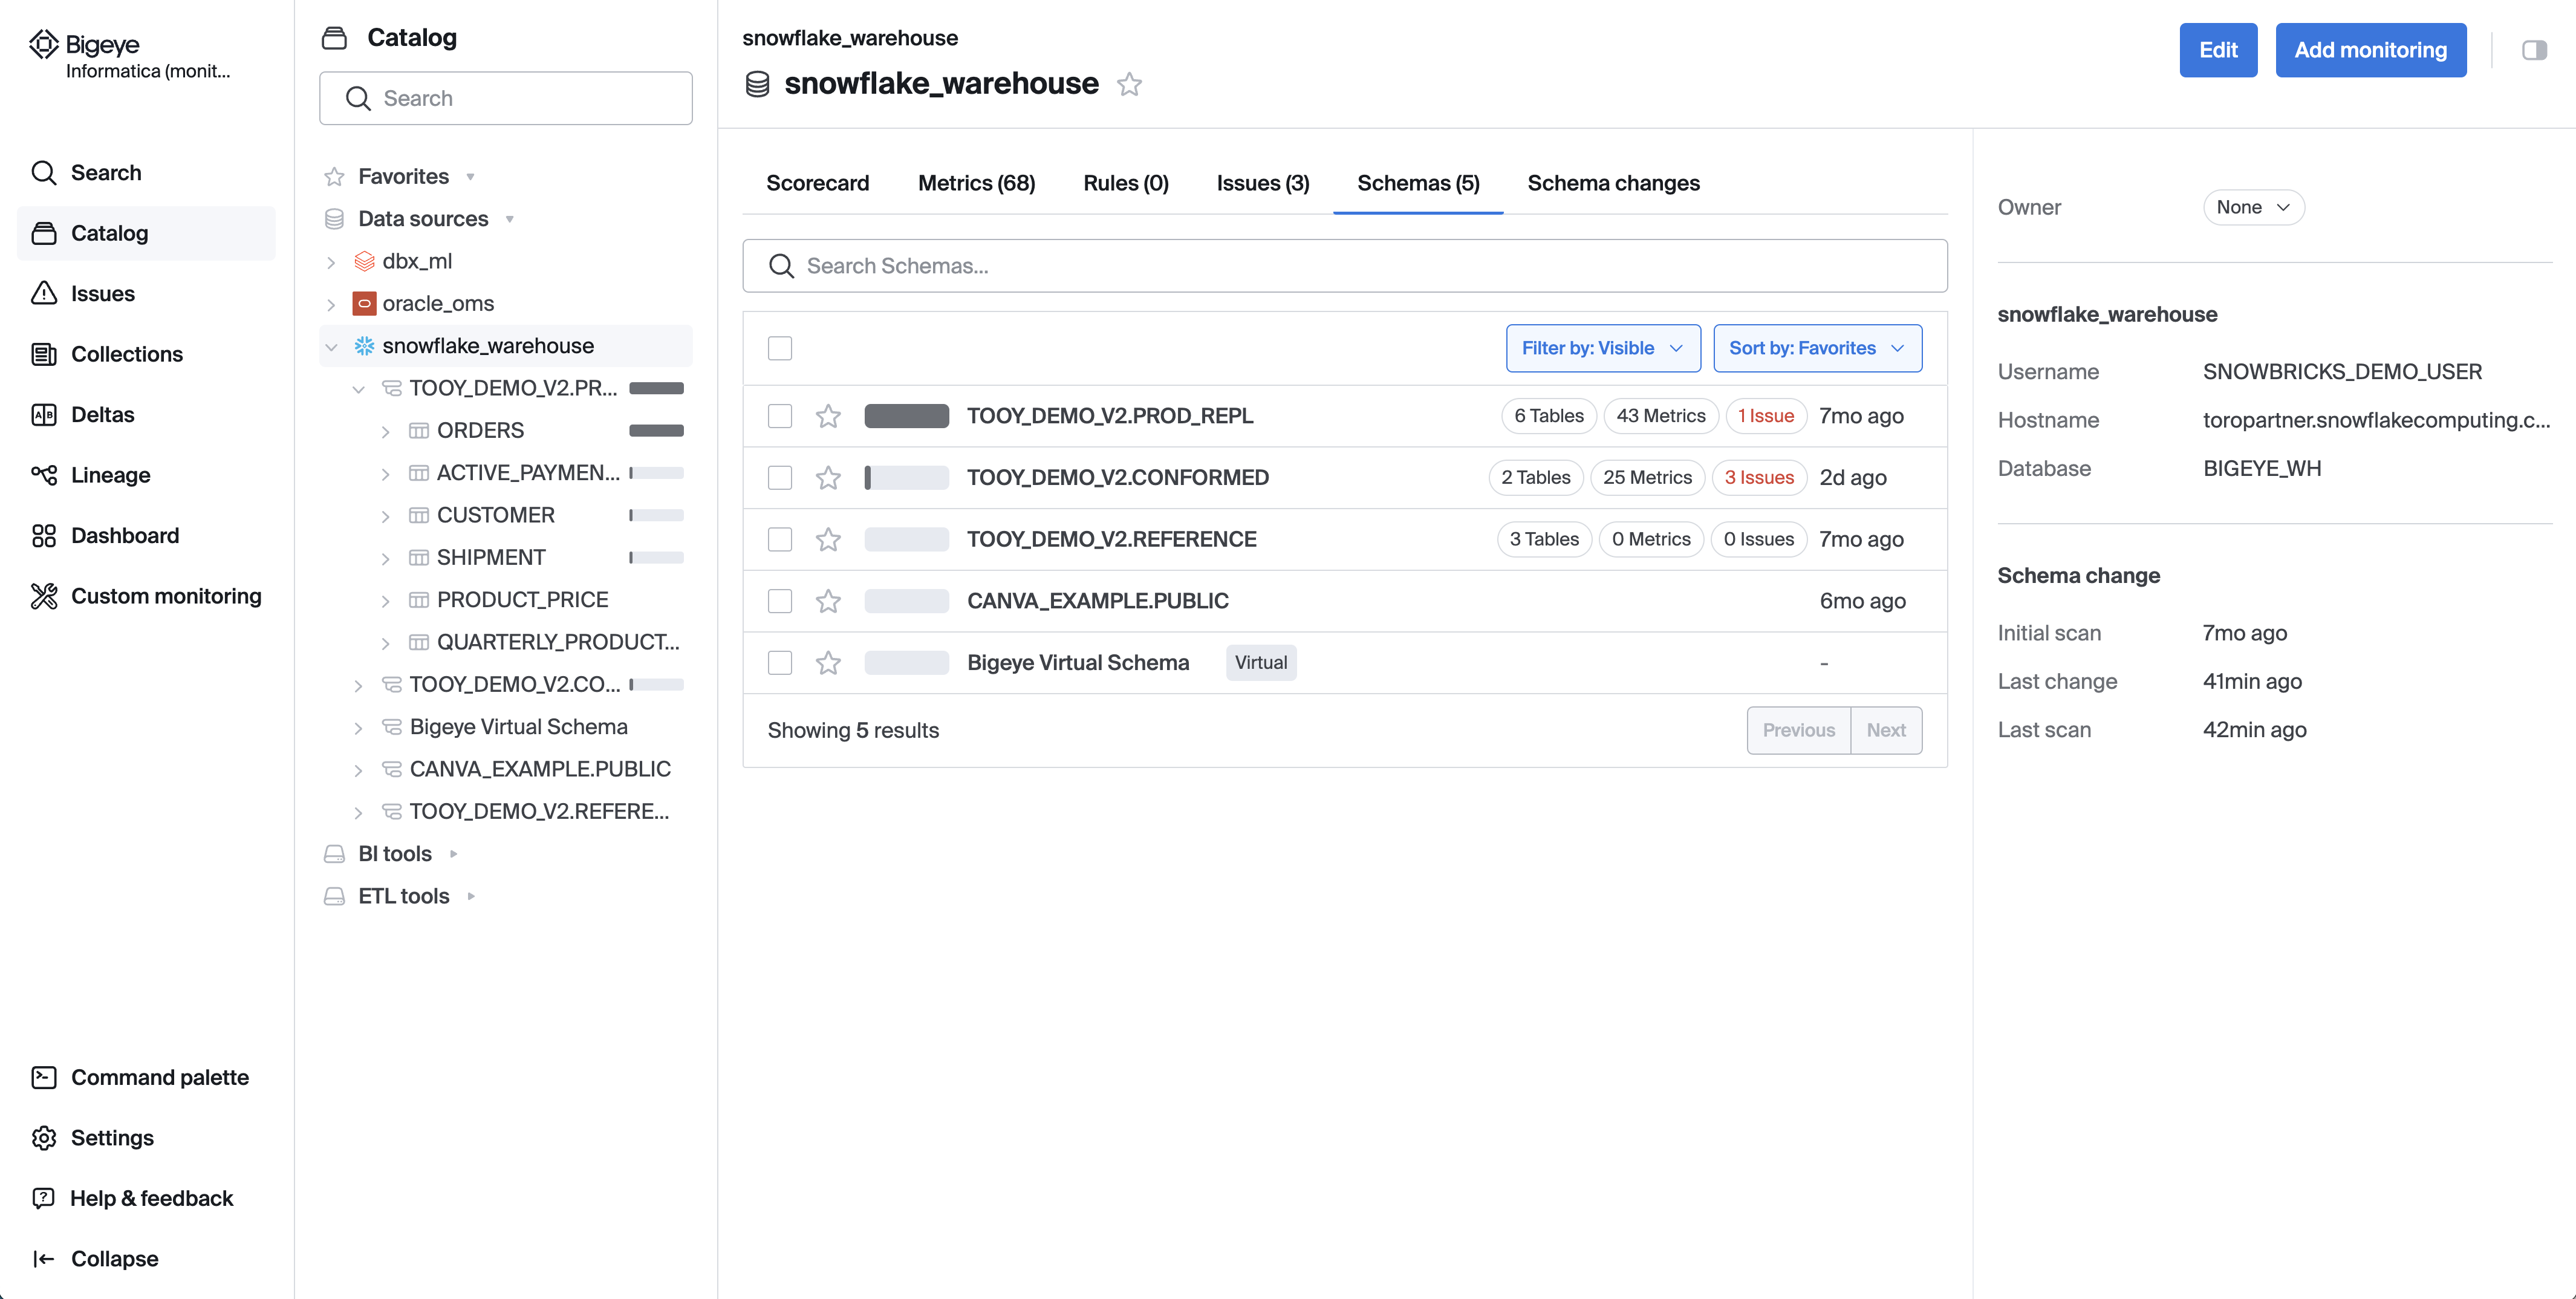Viewport: 2576px width, 1299px height.
Task: Focus the Search Schemas input field
Action: 1344,266
